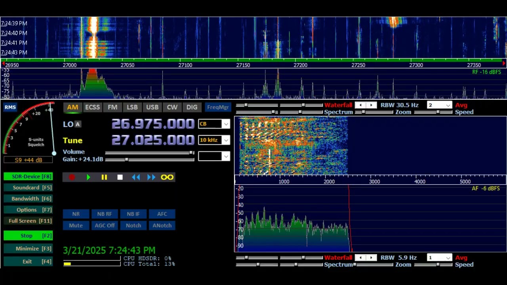Click the AF Speed slider at bottom
The width and height of the screenshot is (507, 285).
[434, 265]
